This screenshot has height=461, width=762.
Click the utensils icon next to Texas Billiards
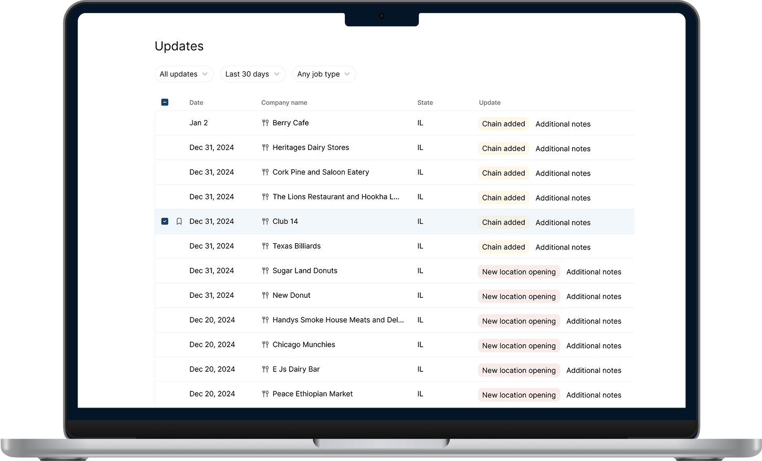[265, 246]
